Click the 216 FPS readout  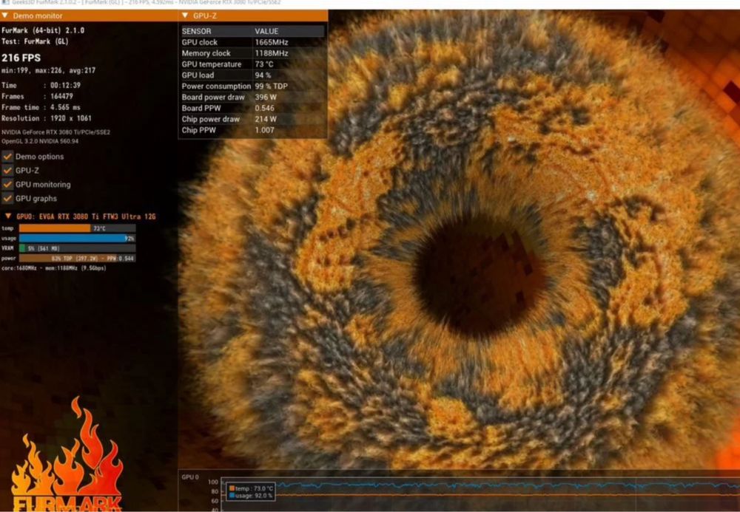[21, 58]
